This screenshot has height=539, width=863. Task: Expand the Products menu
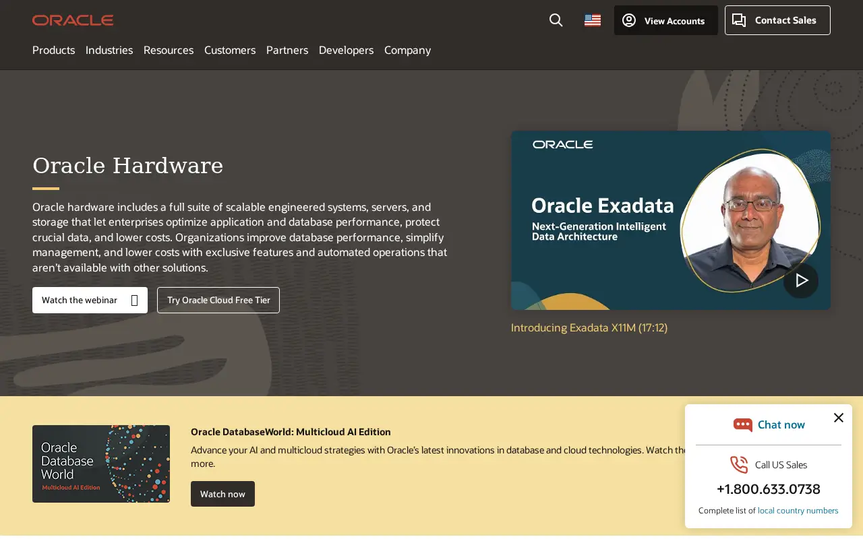click(x=53, y=50)
